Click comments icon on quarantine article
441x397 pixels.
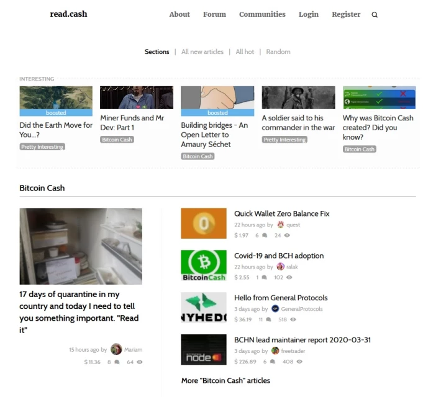click(117, 362)
